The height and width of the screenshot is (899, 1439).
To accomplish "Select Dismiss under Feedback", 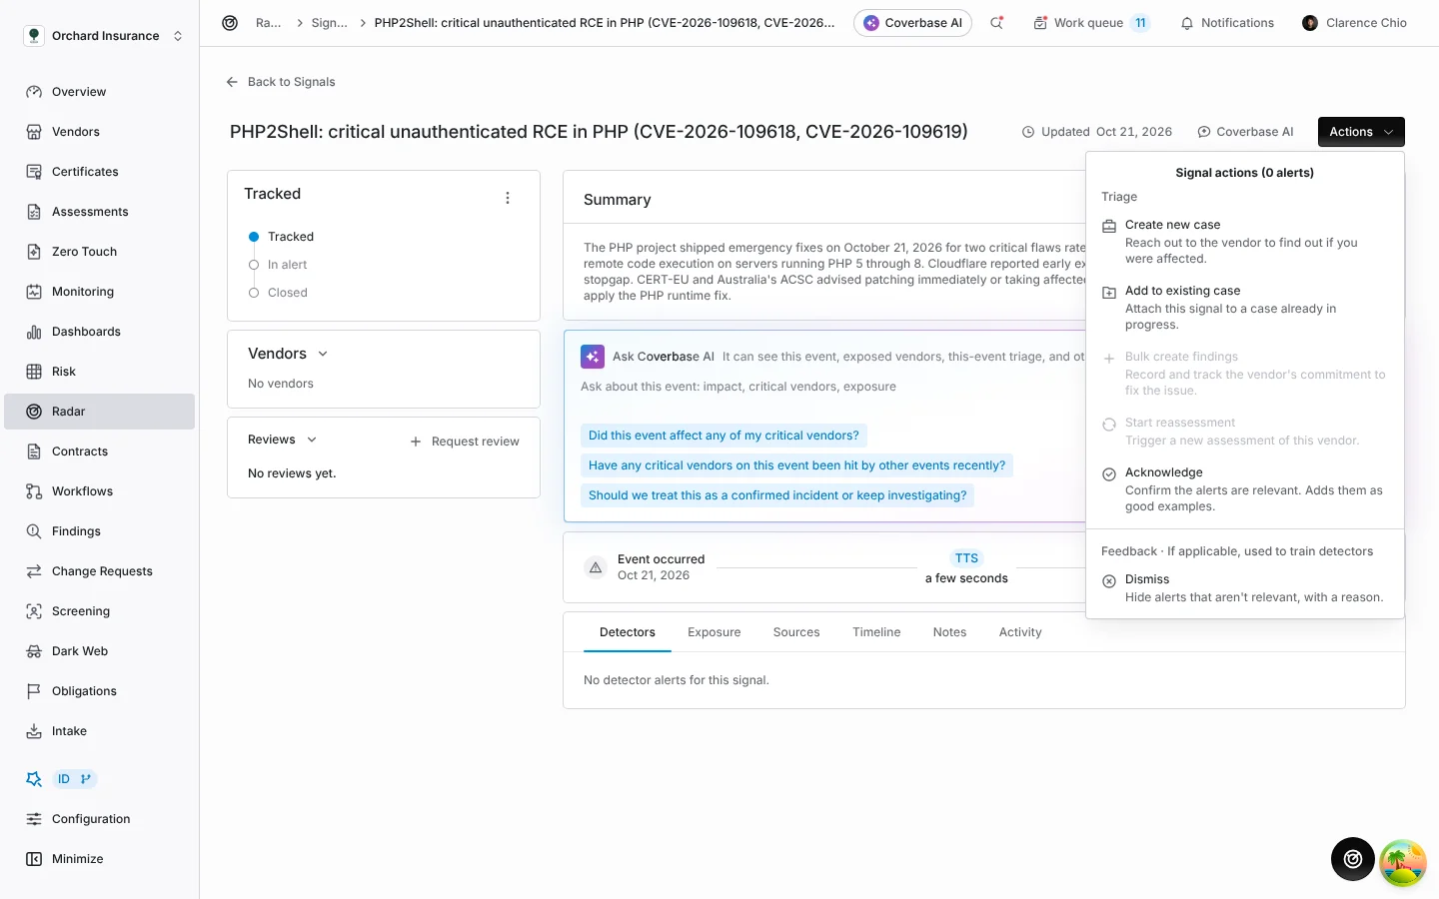I will [1244, 588].
